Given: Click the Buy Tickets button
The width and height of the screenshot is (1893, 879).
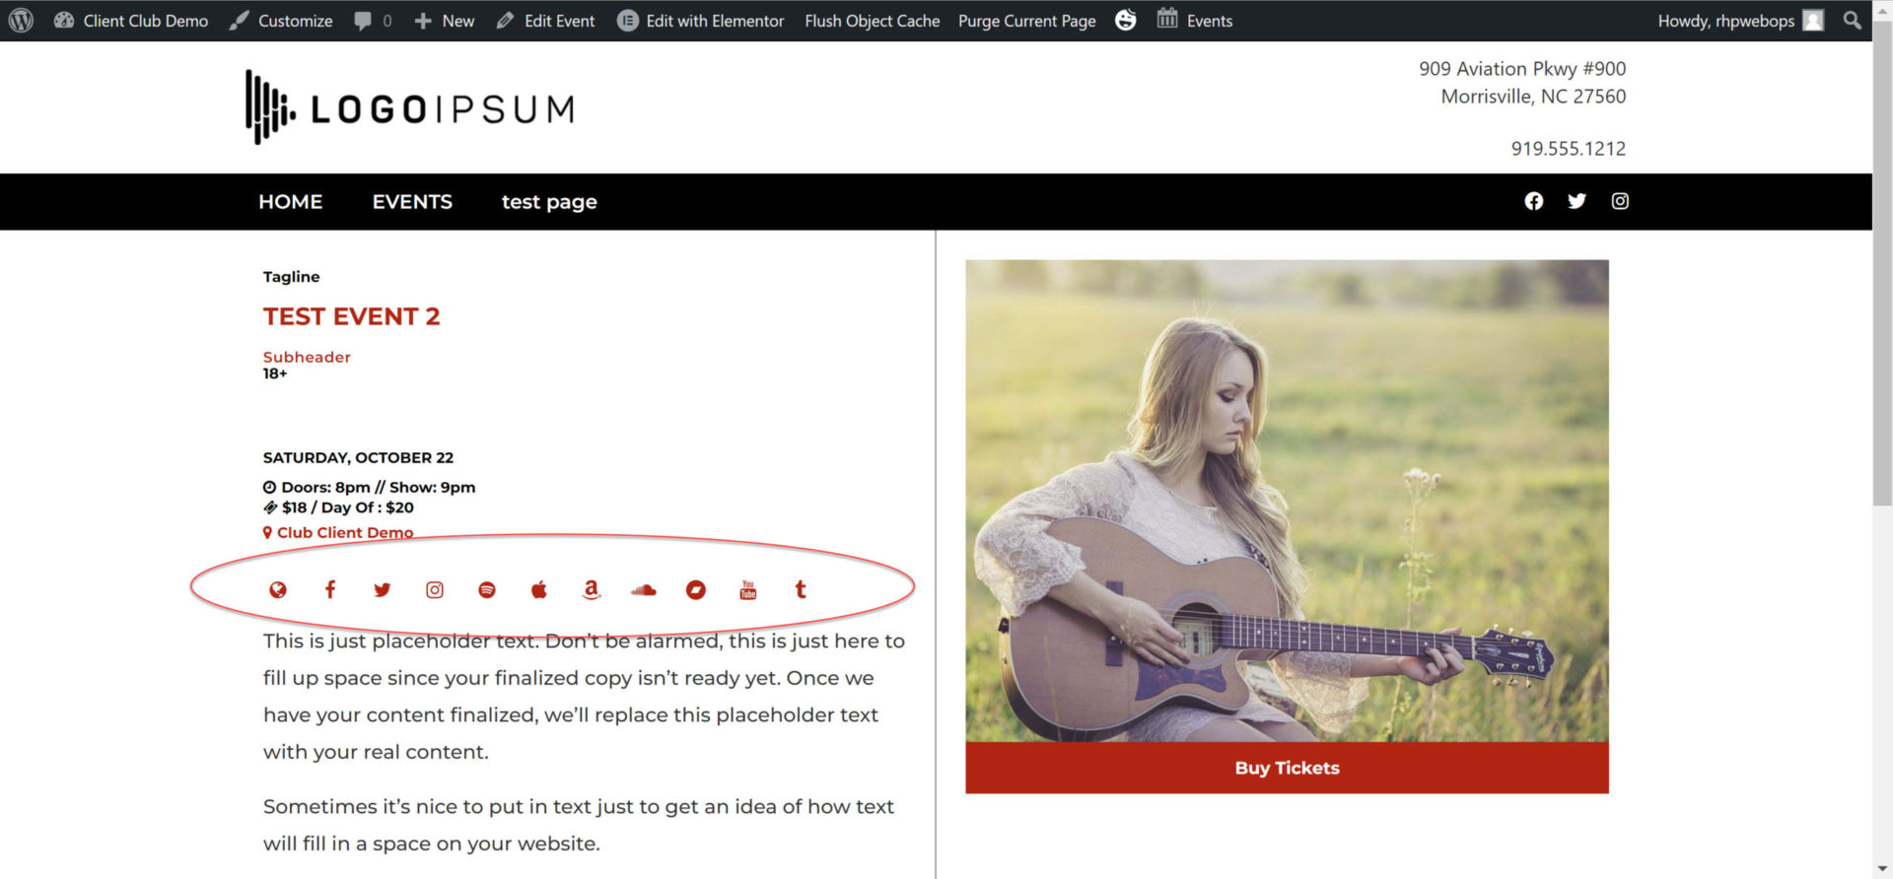Looking at the screenshot, I should coord(1287,768).
